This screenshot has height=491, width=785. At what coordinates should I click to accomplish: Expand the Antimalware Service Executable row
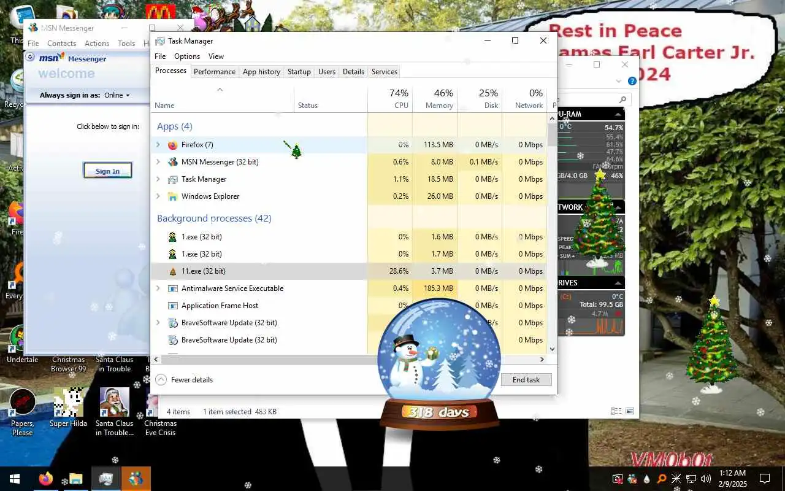click(158, 288)
